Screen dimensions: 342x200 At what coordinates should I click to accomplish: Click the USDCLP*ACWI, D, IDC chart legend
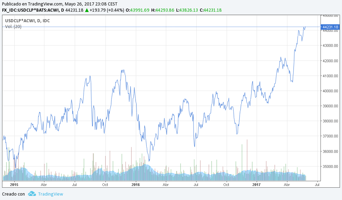pyautogui.click(x=28, y=21)
